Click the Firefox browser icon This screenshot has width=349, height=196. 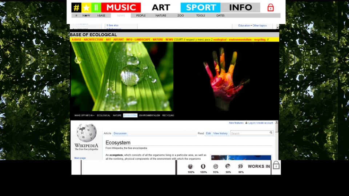pyautogui.click(x=190, y=167)
